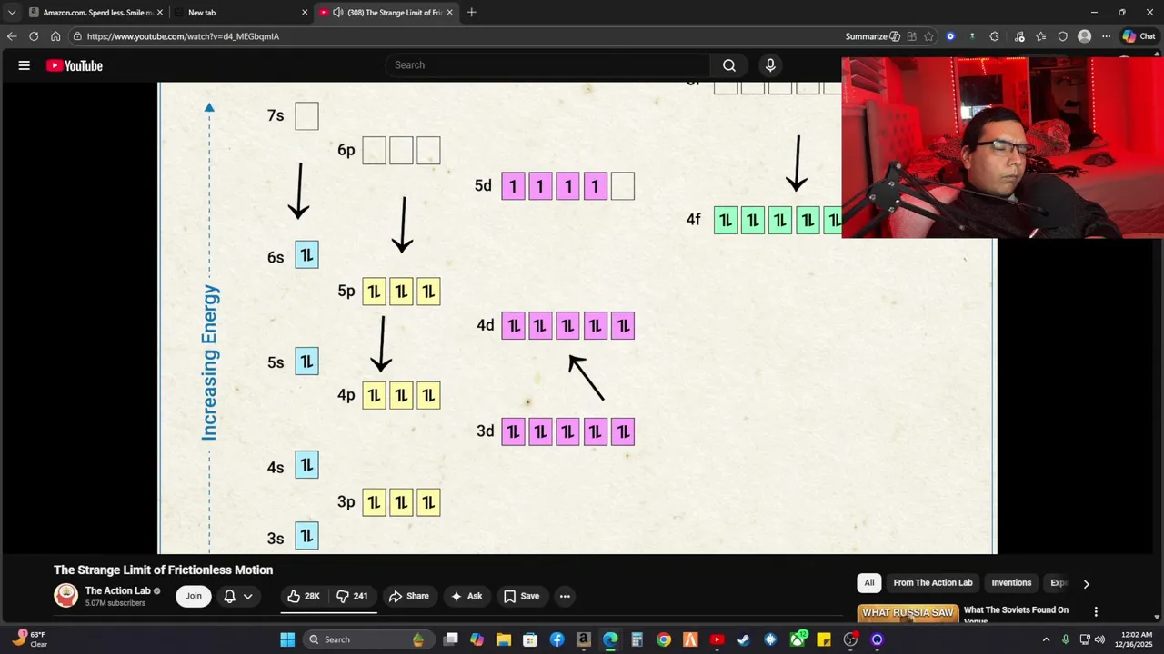The height and width of the screenshot is (654, 1164).
Task: Open the Ask AI button
Action: pyautogui.click(x=466, y=596)
